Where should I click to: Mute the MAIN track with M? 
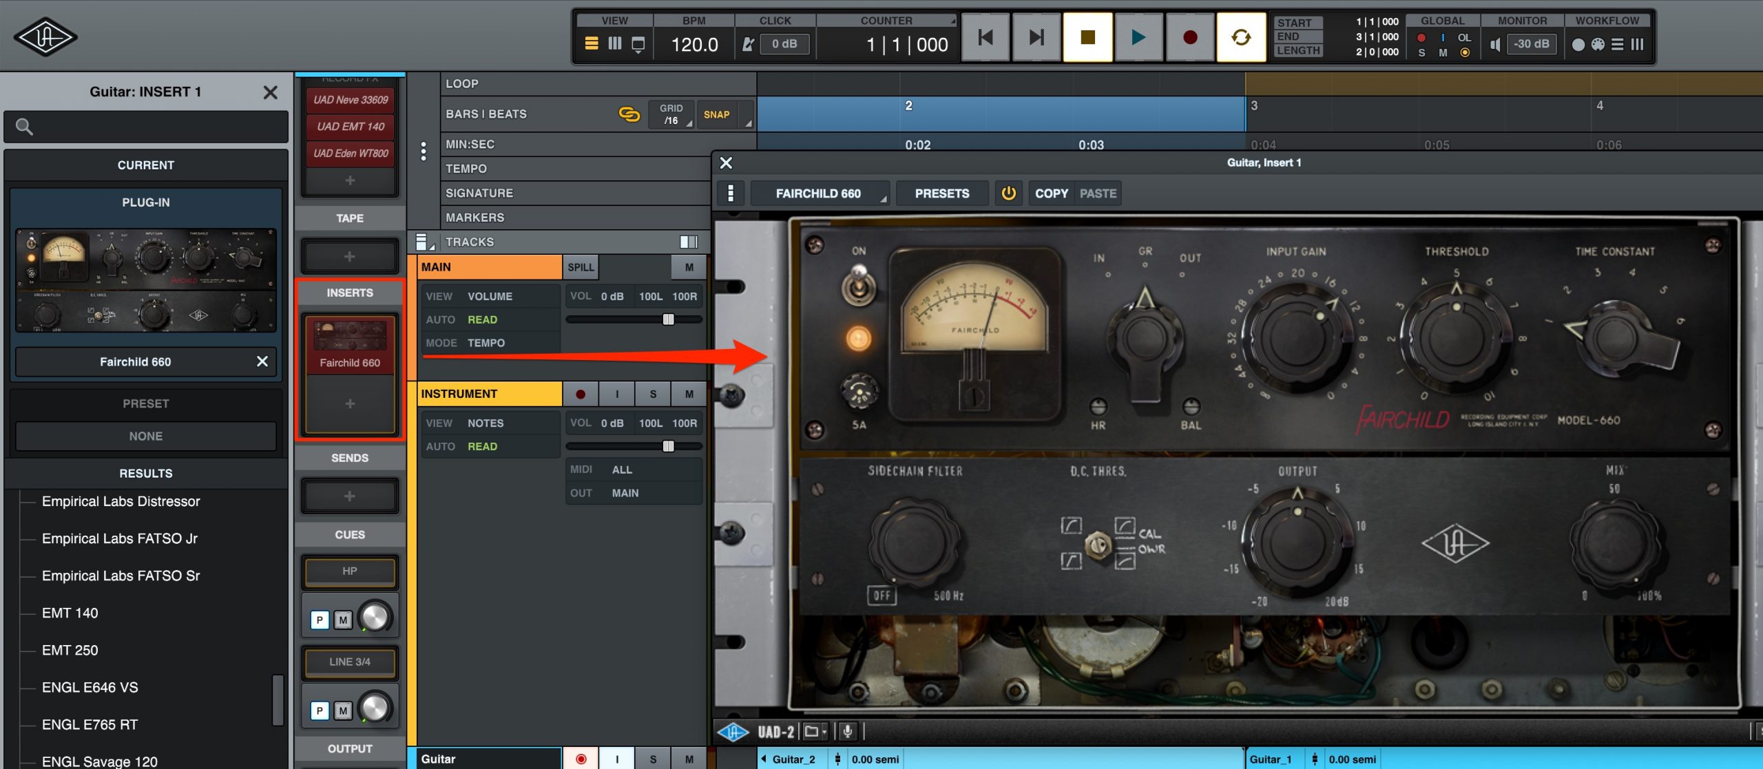689,267
